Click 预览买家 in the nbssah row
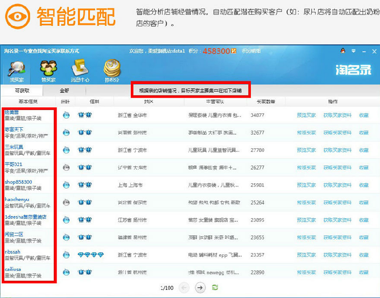The height and width of the screenshot is (298, 380). pyautogui.click(x=306, y=255)
